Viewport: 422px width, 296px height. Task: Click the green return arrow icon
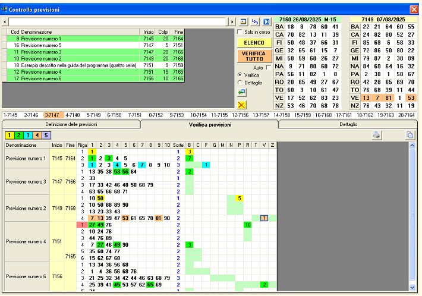tap(241, 93)
